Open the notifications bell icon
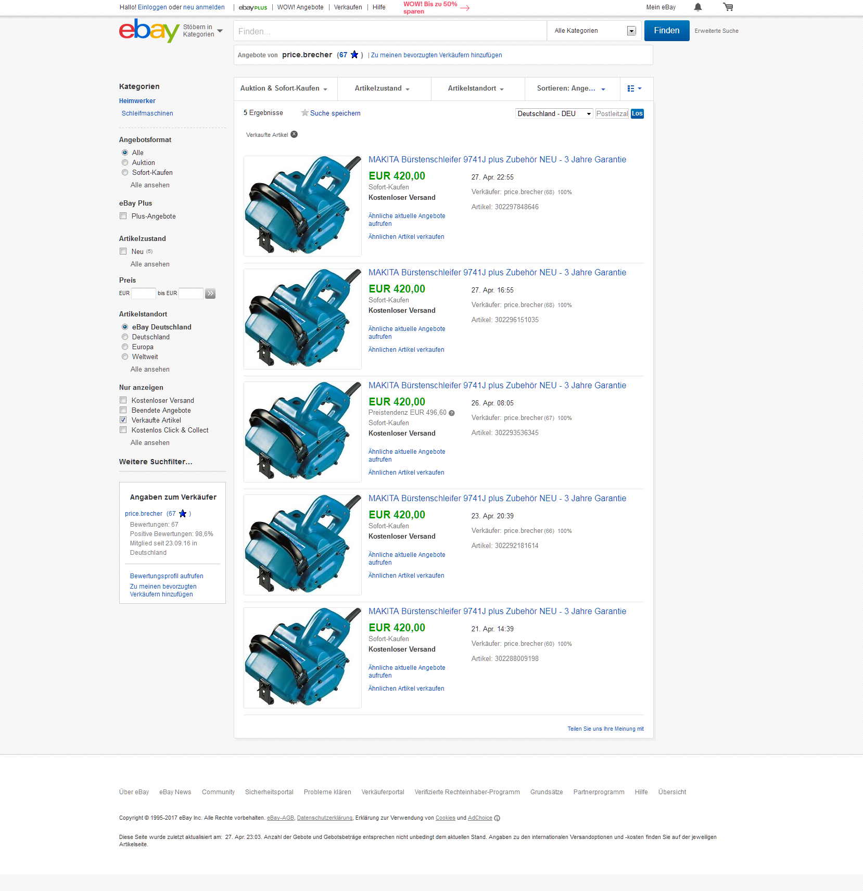863x891 pixels. (698, 7)
